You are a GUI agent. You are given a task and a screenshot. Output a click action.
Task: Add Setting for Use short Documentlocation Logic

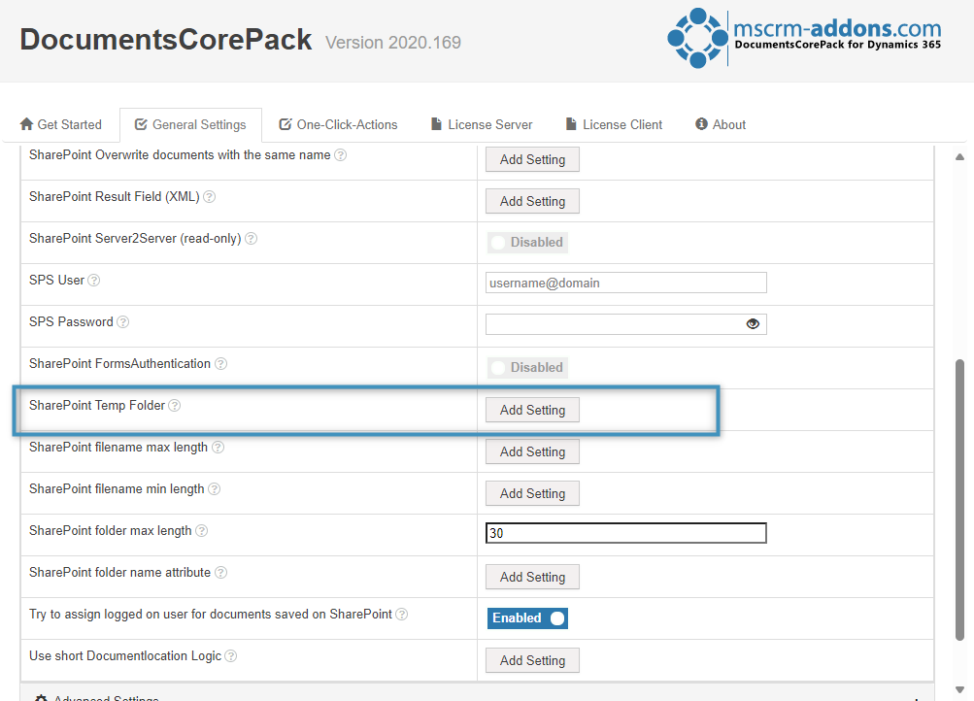[x=532, y=660]
